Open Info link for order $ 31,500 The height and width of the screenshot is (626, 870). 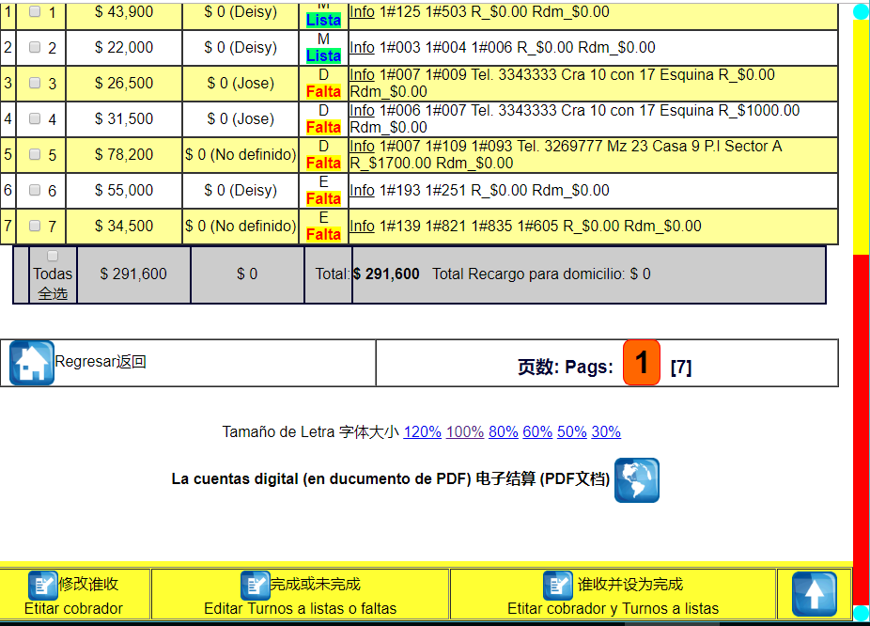(x=362, y=110)
